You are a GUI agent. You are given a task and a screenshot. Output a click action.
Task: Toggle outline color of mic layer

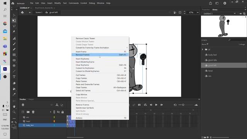(x=54, y=117)
